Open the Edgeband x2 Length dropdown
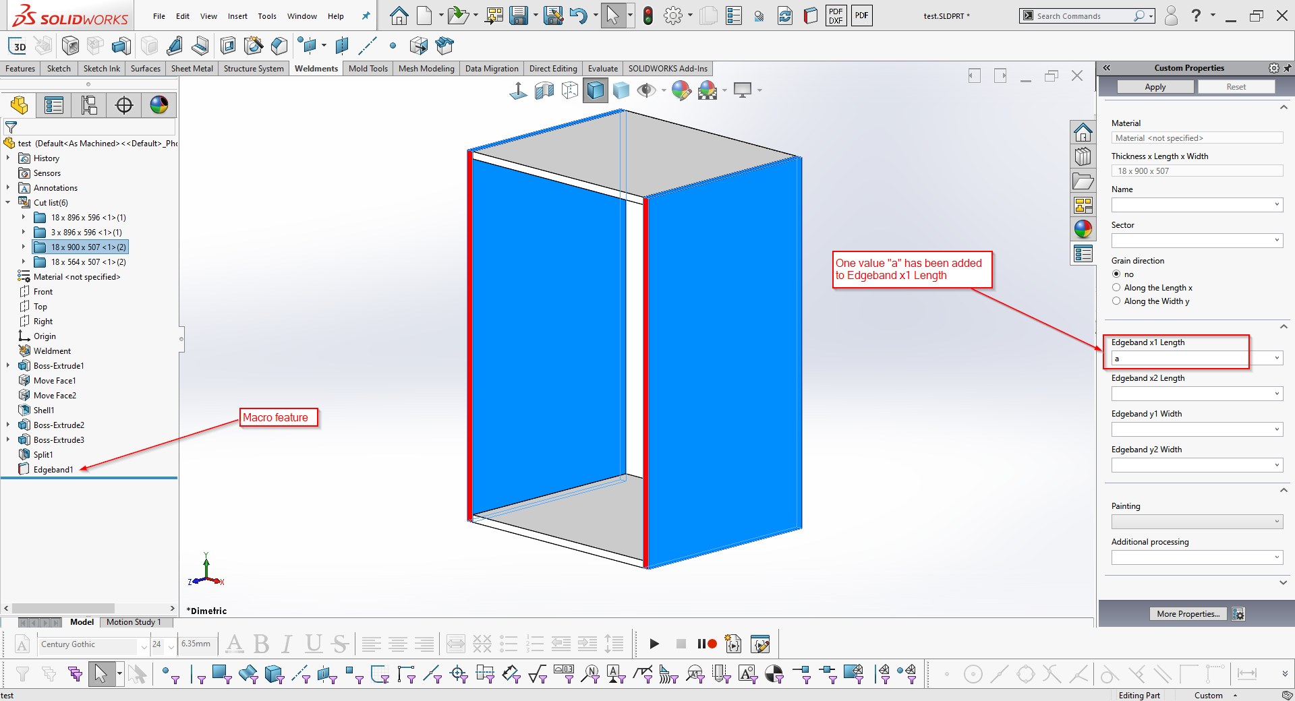This screenshot has height=701, width=1295. tap(1277, 394)
